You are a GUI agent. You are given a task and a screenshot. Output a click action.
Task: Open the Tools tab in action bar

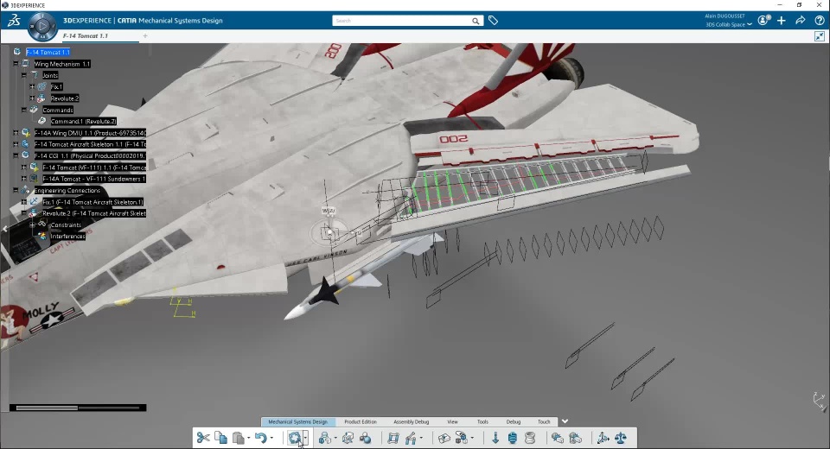point(482,421)
